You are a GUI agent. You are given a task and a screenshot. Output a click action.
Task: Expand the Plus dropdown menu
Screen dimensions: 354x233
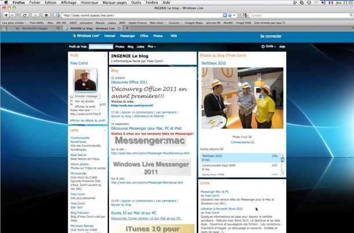click(x=151, y=46)
